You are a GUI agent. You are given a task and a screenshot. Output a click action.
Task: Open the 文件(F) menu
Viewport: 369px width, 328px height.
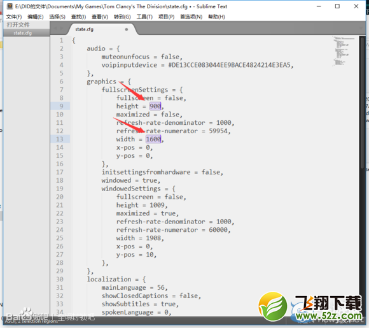point(14,17)
